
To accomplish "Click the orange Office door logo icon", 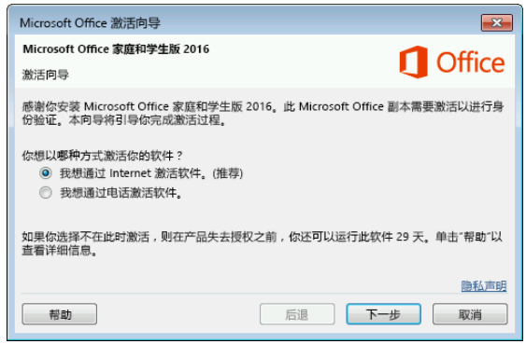I will [x=413, y=62].
